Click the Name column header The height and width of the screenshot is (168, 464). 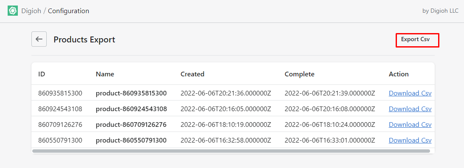coord(105,74)
